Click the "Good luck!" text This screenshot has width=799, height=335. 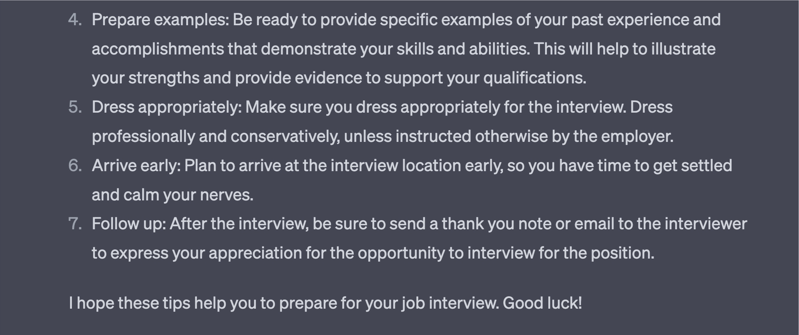542,303
